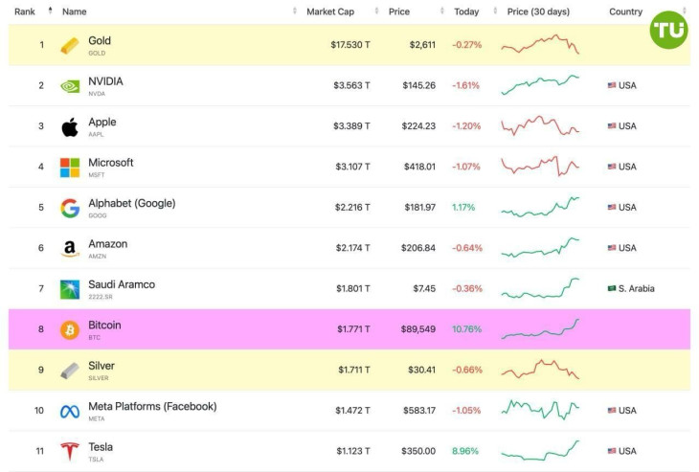This screenshot has width=699, height=472.
Task: Click Bitcoin price $89,549
Action: (x=418, y=329)
